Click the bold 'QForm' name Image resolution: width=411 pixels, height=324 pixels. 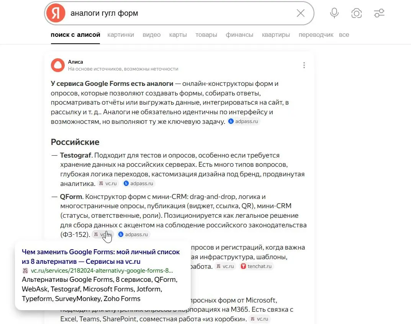[x=71, y=197]
